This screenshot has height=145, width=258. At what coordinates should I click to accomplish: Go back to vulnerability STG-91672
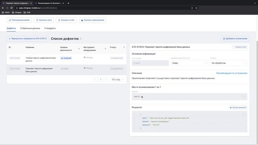(x=28, y=39)
